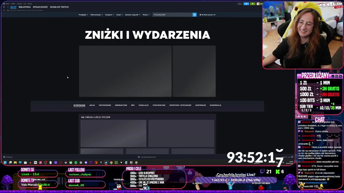Expand the Sposoby rozgrywki dropdown

(x=132, y=15)
